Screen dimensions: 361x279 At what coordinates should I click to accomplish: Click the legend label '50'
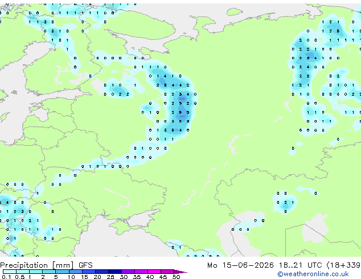coord(176,277)
